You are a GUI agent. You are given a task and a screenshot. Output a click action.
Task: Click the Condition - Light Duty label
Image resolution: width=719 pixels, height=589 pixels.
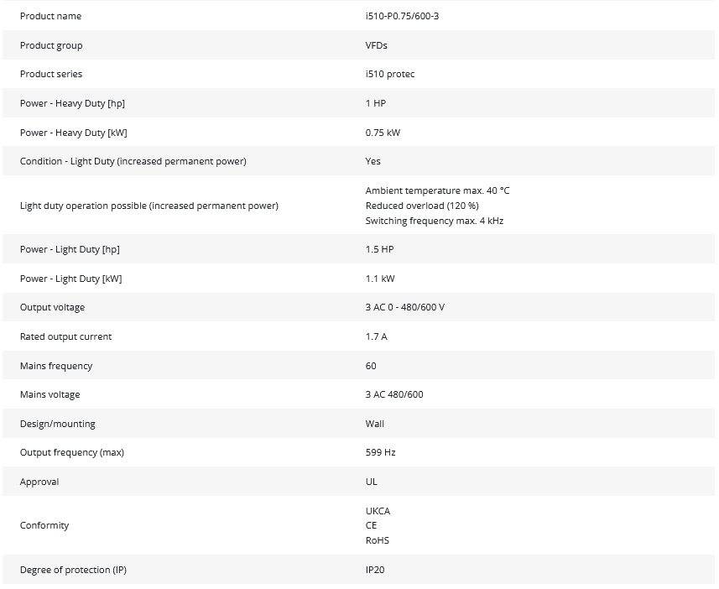133,161
